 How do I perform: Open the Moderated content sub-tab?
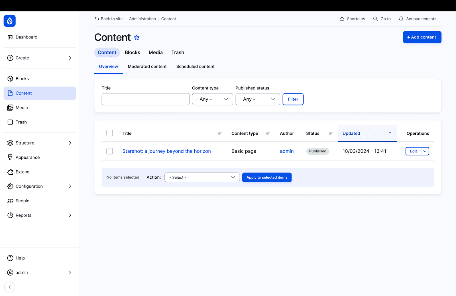(147, 67)
